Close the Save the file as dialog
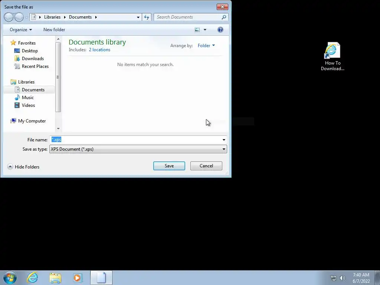This screenshot has height=285, width=380. [x=222, y=7]
